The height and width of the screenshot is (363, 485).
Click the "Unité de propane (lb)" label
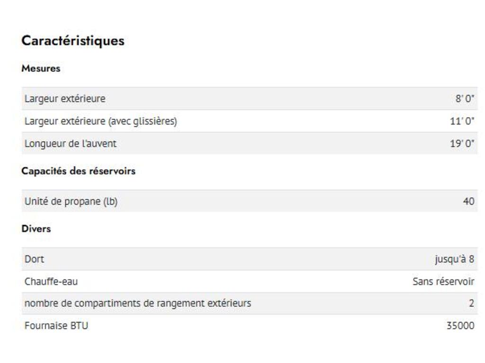point(71,202)
